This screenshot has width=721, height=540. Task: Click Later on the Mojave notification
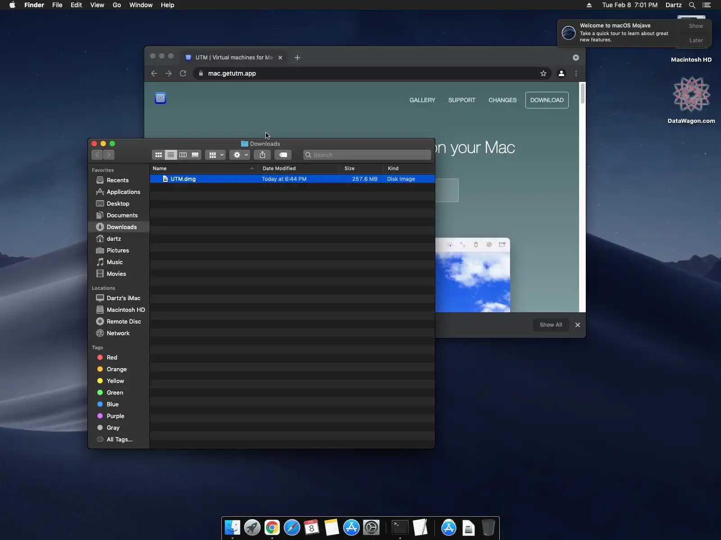[696, 40]
